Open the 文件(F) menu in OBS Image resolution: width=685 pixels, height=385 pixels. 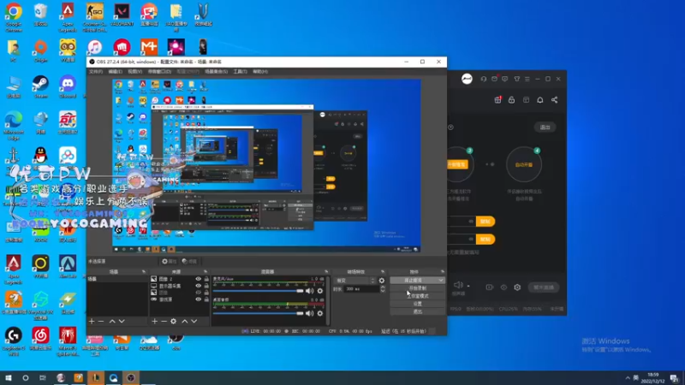coord(96,72)
